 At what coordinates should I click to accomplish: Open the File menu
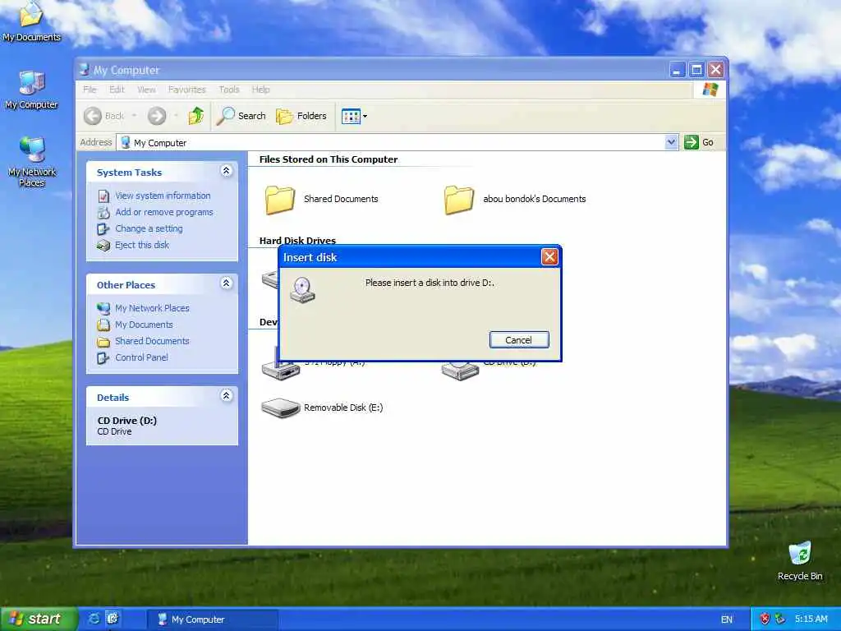tap(90, 90)
